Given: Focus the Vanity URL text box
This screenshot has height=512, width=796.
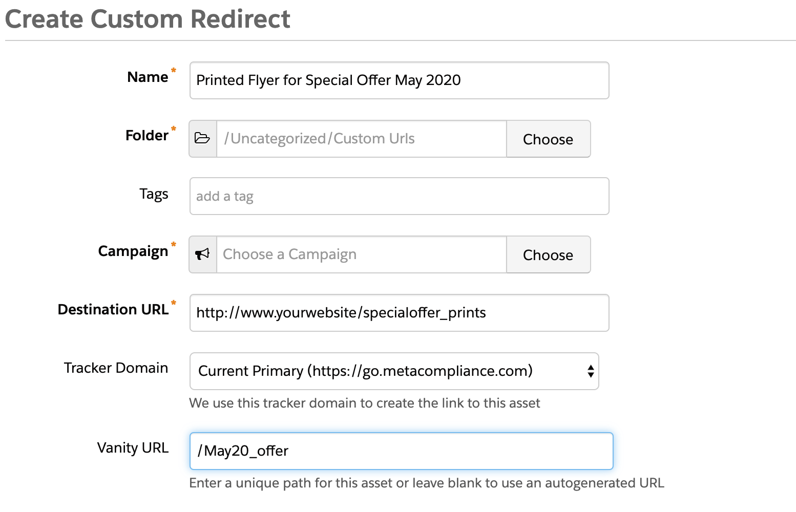Looking at the screenshot, I should click(x=401, y=451).
